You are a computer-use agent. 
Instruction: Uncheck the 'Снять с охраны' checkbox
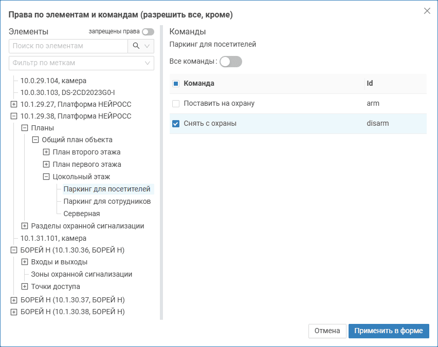(176, 124)
